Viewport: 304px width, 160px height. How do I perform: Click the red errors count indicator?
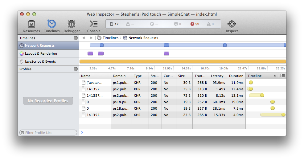(x=195, y=24)
